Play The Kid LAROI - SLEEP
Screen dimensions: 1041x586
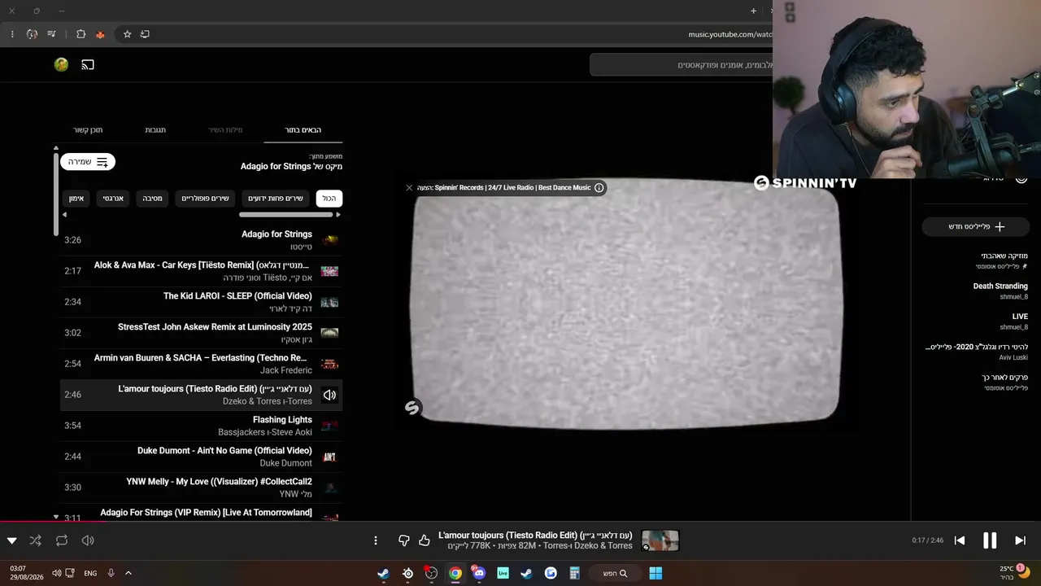[201, 302]
